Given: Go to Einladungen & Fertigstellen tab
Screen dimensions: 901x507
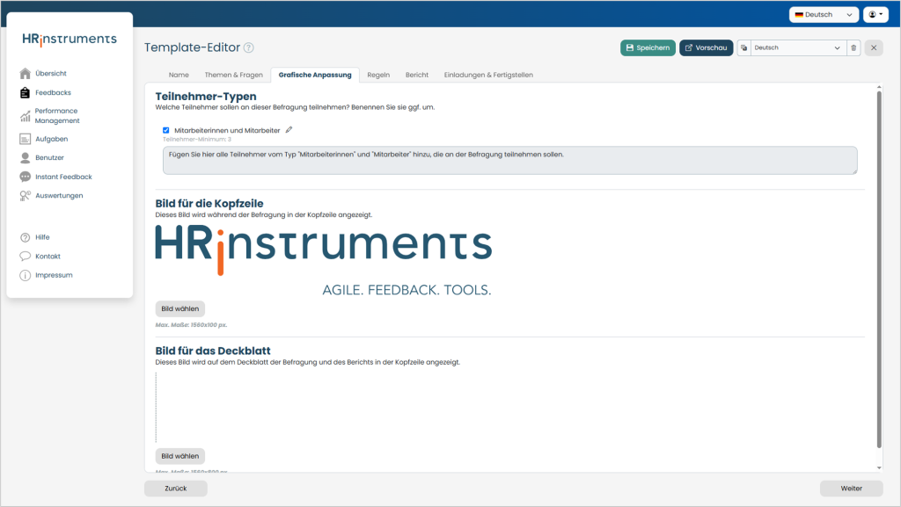Looking at the screenshot, I should point(488,75).
